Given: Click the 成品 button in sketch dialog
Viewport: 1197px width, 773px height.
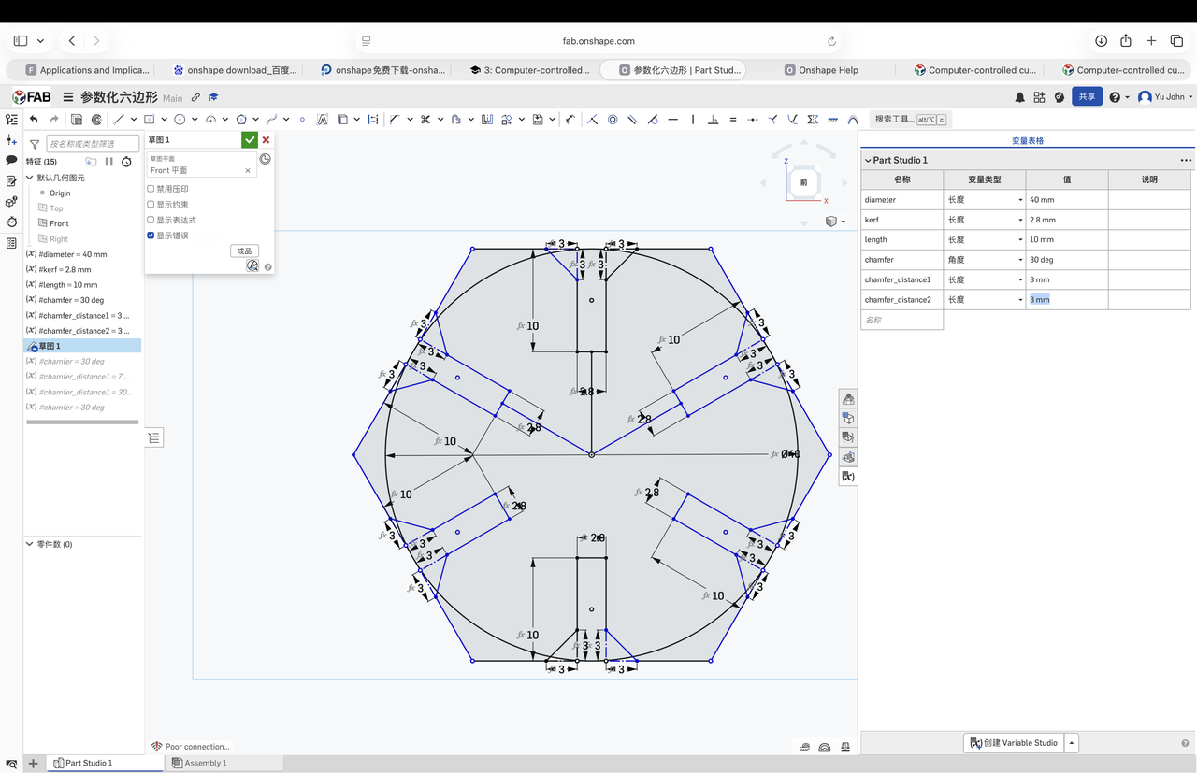Looking at the screenshot, I should coord(244,251).
